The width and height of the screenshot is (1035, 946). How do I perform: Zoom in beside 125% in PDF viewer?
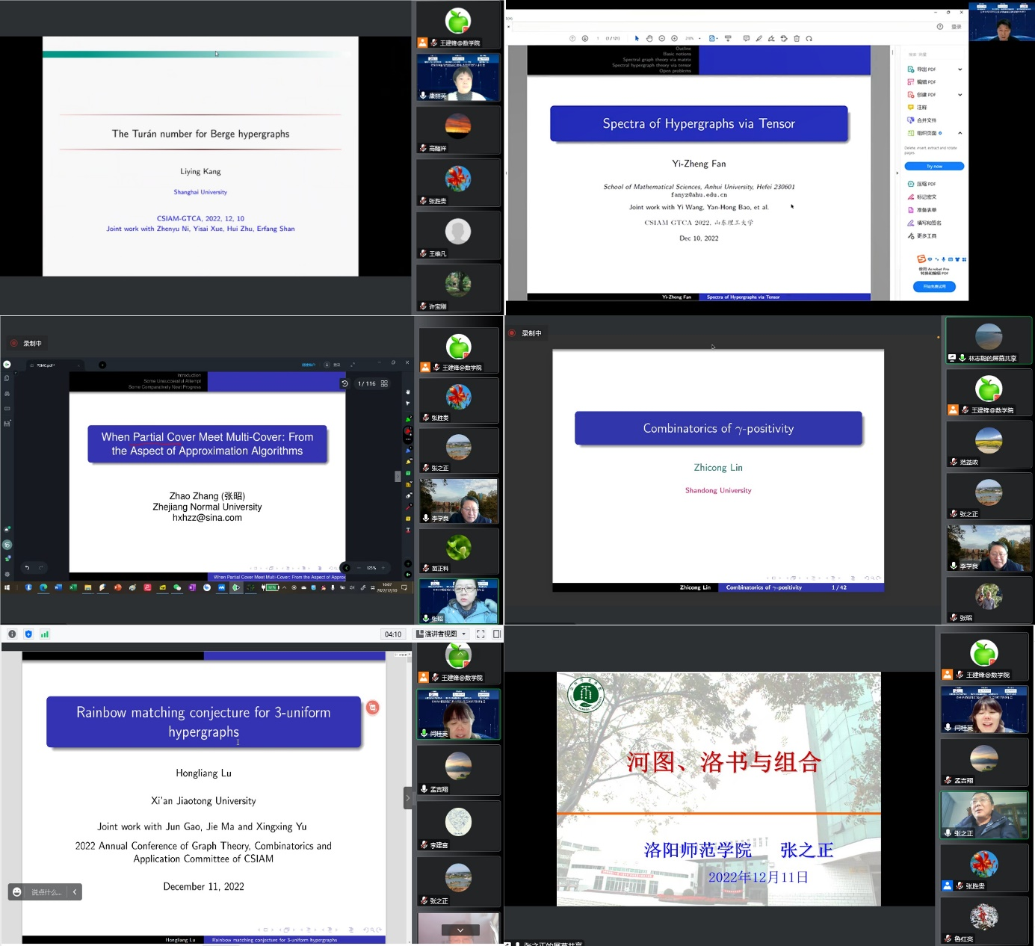383,568
